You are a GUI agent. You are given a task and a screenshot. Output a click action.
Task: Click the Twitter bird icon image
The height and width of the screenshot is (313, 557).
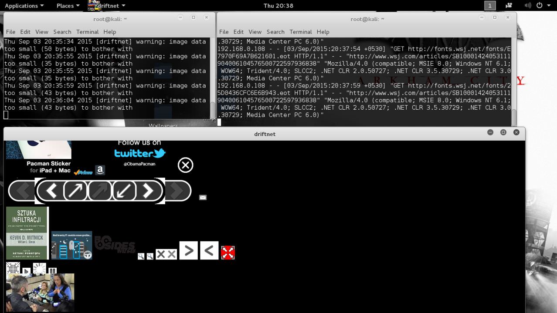pyautogui.click(x=139, y=153)
